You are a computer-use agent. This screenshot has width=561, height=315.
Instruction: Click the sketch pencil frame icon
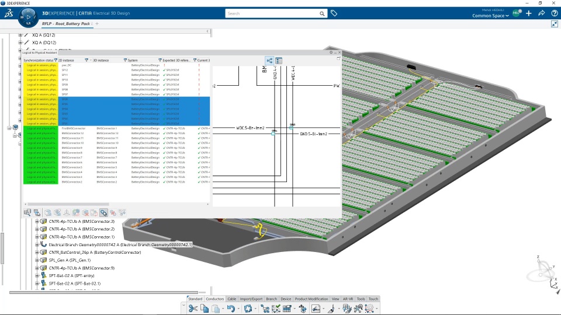pyautogui.click(x=316, y=308)
